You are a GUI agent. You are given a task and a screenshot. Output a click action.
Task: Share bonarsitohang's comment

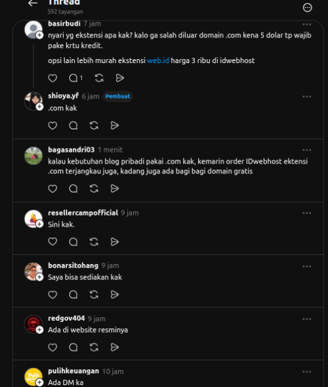pyautogui.click(x=115, y=294)
